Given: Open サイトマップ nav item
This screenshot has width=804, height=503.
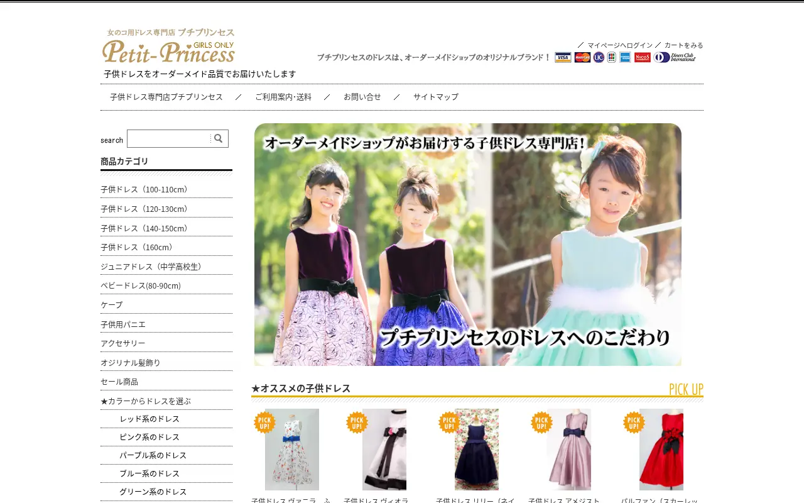Looking at the screenshot, I should (436, 97).
